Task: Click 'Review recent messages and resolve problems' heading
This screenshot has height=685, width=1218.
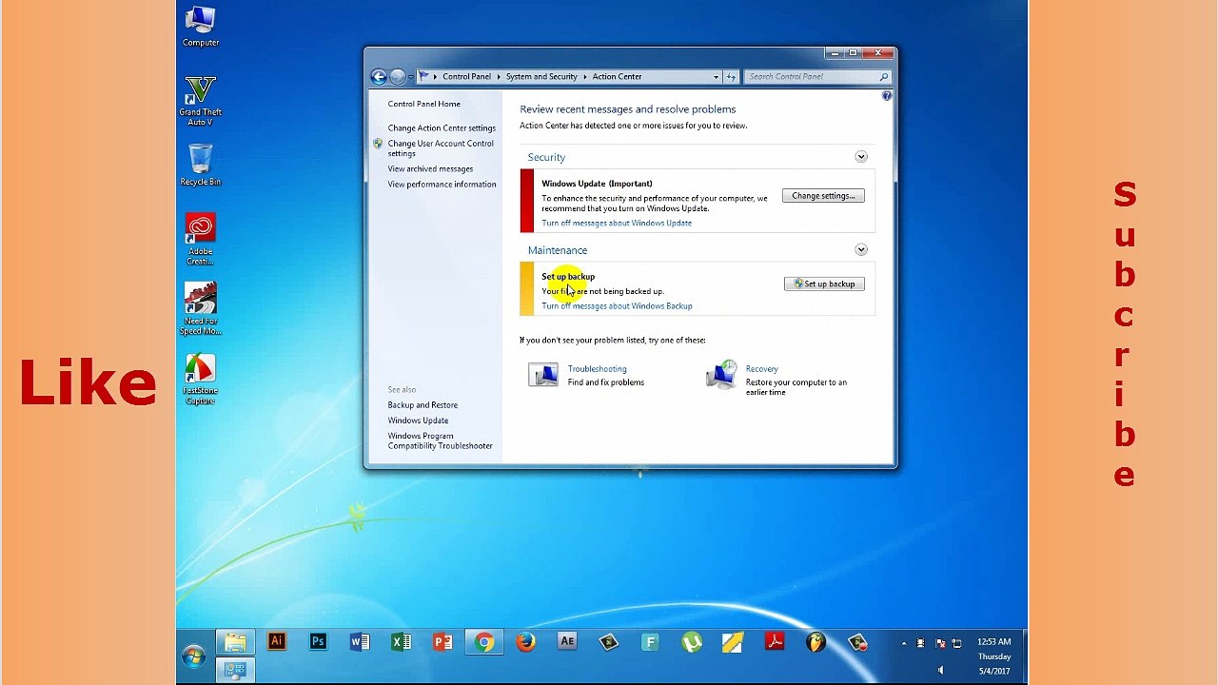Action: coord(627,109)
